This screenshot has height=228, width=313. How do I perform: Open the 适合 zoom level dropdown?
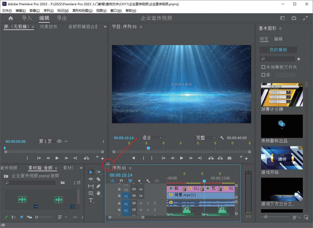click(x=152, y=138)
